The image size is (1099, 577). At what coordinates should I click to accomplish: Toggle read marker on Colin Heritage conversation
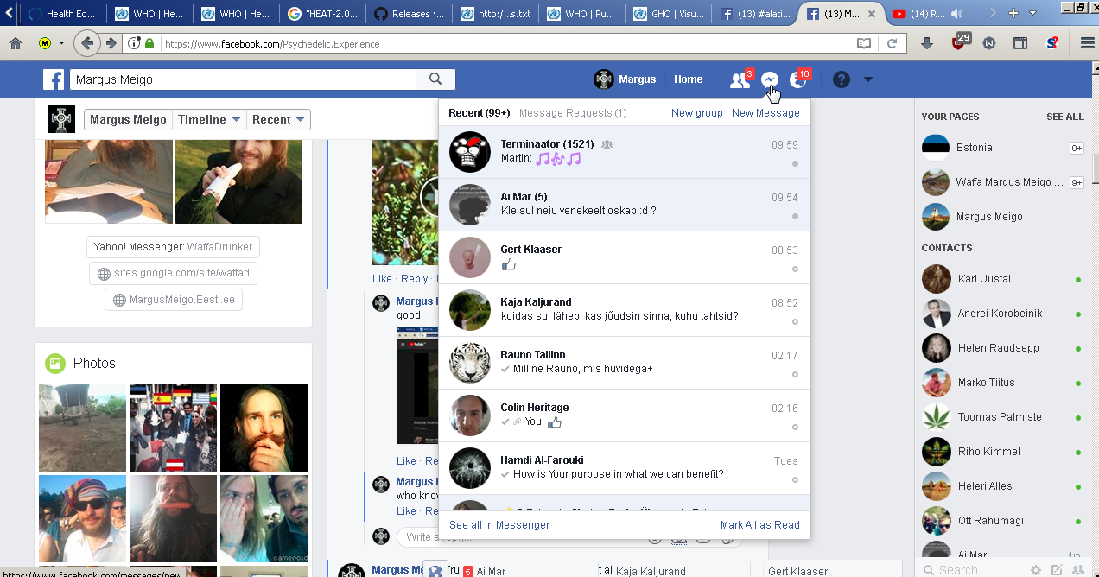(x=795, y=427)
